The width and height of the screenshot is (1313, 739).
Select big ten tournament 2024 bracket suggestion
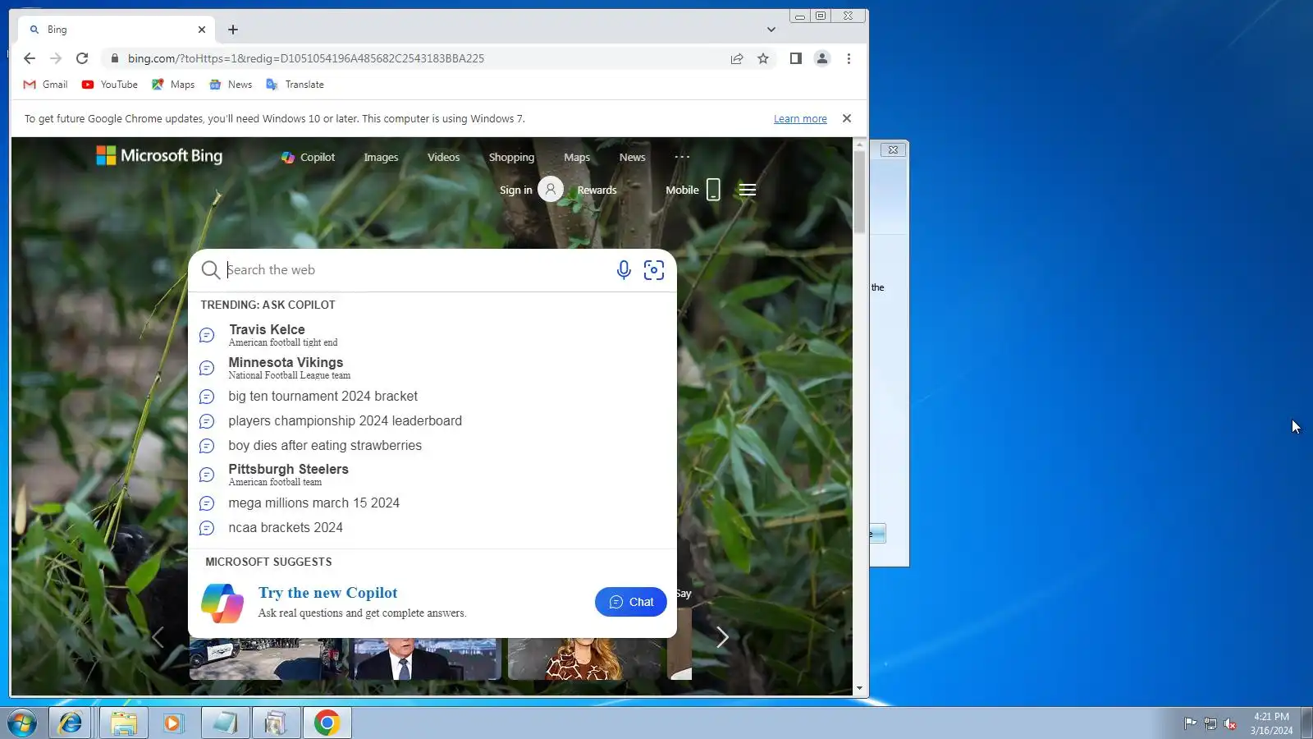(x=432, y=397)
